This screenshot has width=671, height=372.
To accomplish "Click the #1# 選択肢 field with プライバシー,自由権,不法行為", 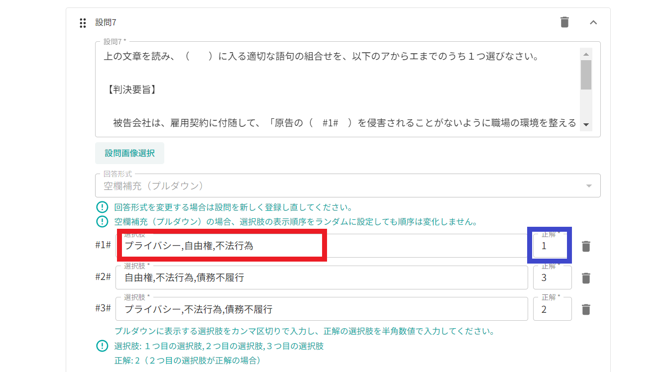I will click(x=322, y=245).
